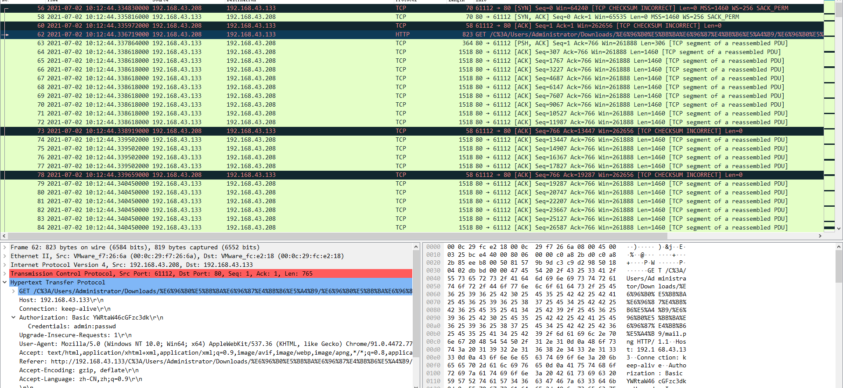Image resolution: width=843 pixels, height=388 pixels.
Task: Expand the Ethernet II tree node
Action: click(5, 256)
